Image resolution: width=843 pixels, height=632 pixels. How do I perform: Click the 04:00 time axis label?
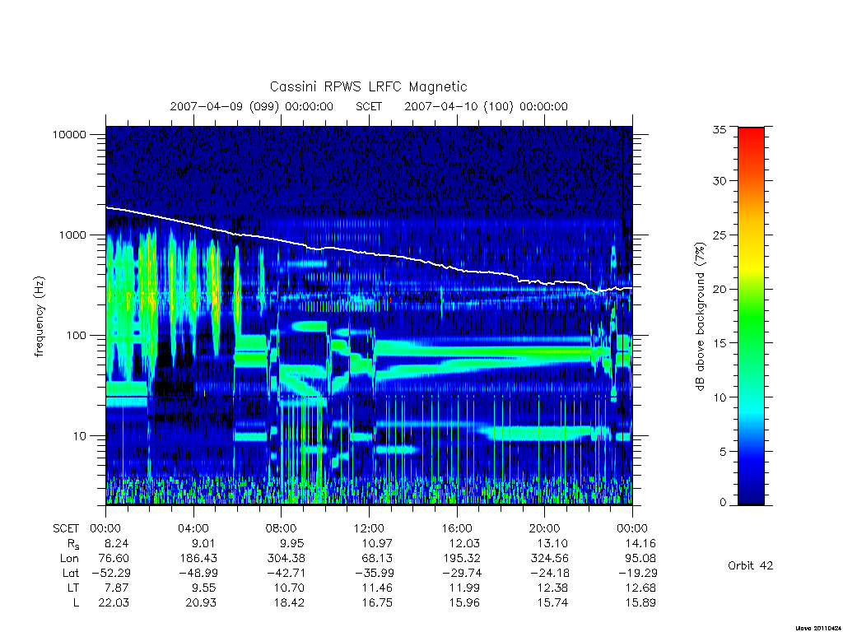[193, 528]
